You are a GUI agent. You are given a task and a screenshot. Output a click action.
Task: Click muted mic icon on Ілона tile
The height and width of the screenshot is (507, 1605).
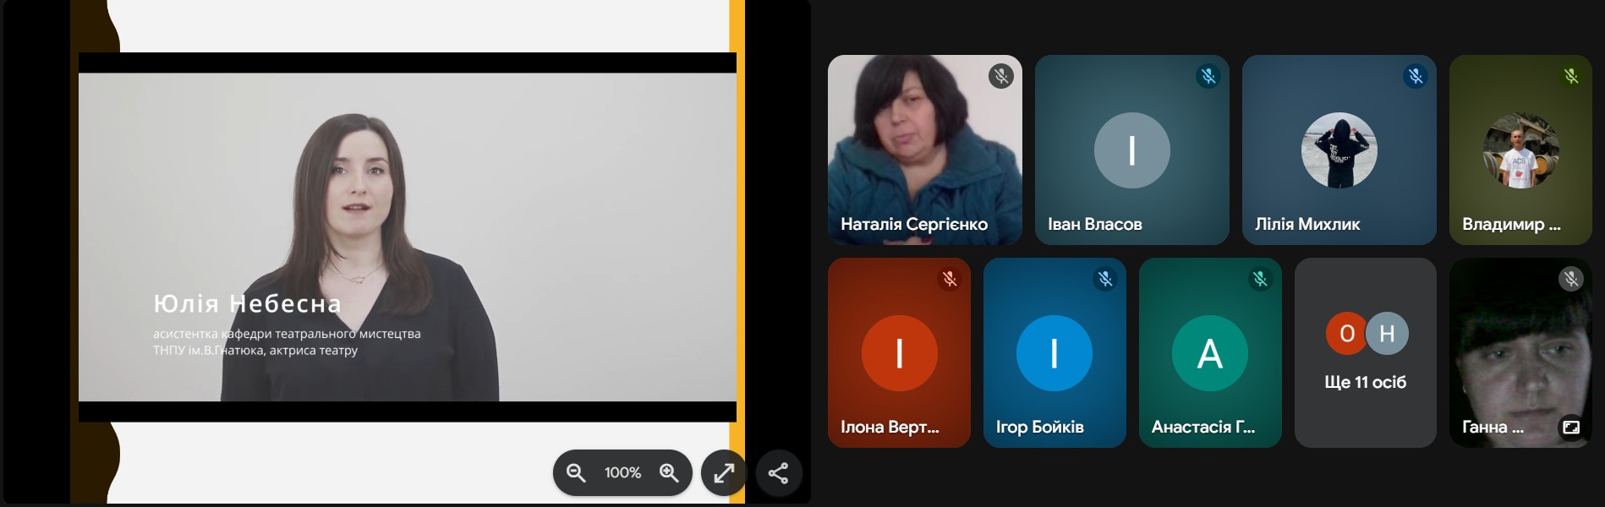(949, 279)
